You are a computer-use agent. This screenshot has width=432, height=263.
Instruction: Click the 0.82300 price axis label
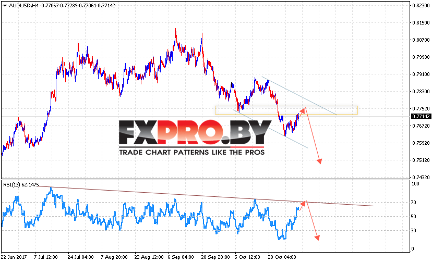tap(421, 6)
